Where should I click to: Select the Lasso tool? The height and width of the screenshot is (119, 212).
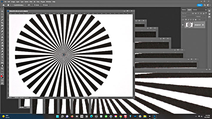tap(2, 17)
